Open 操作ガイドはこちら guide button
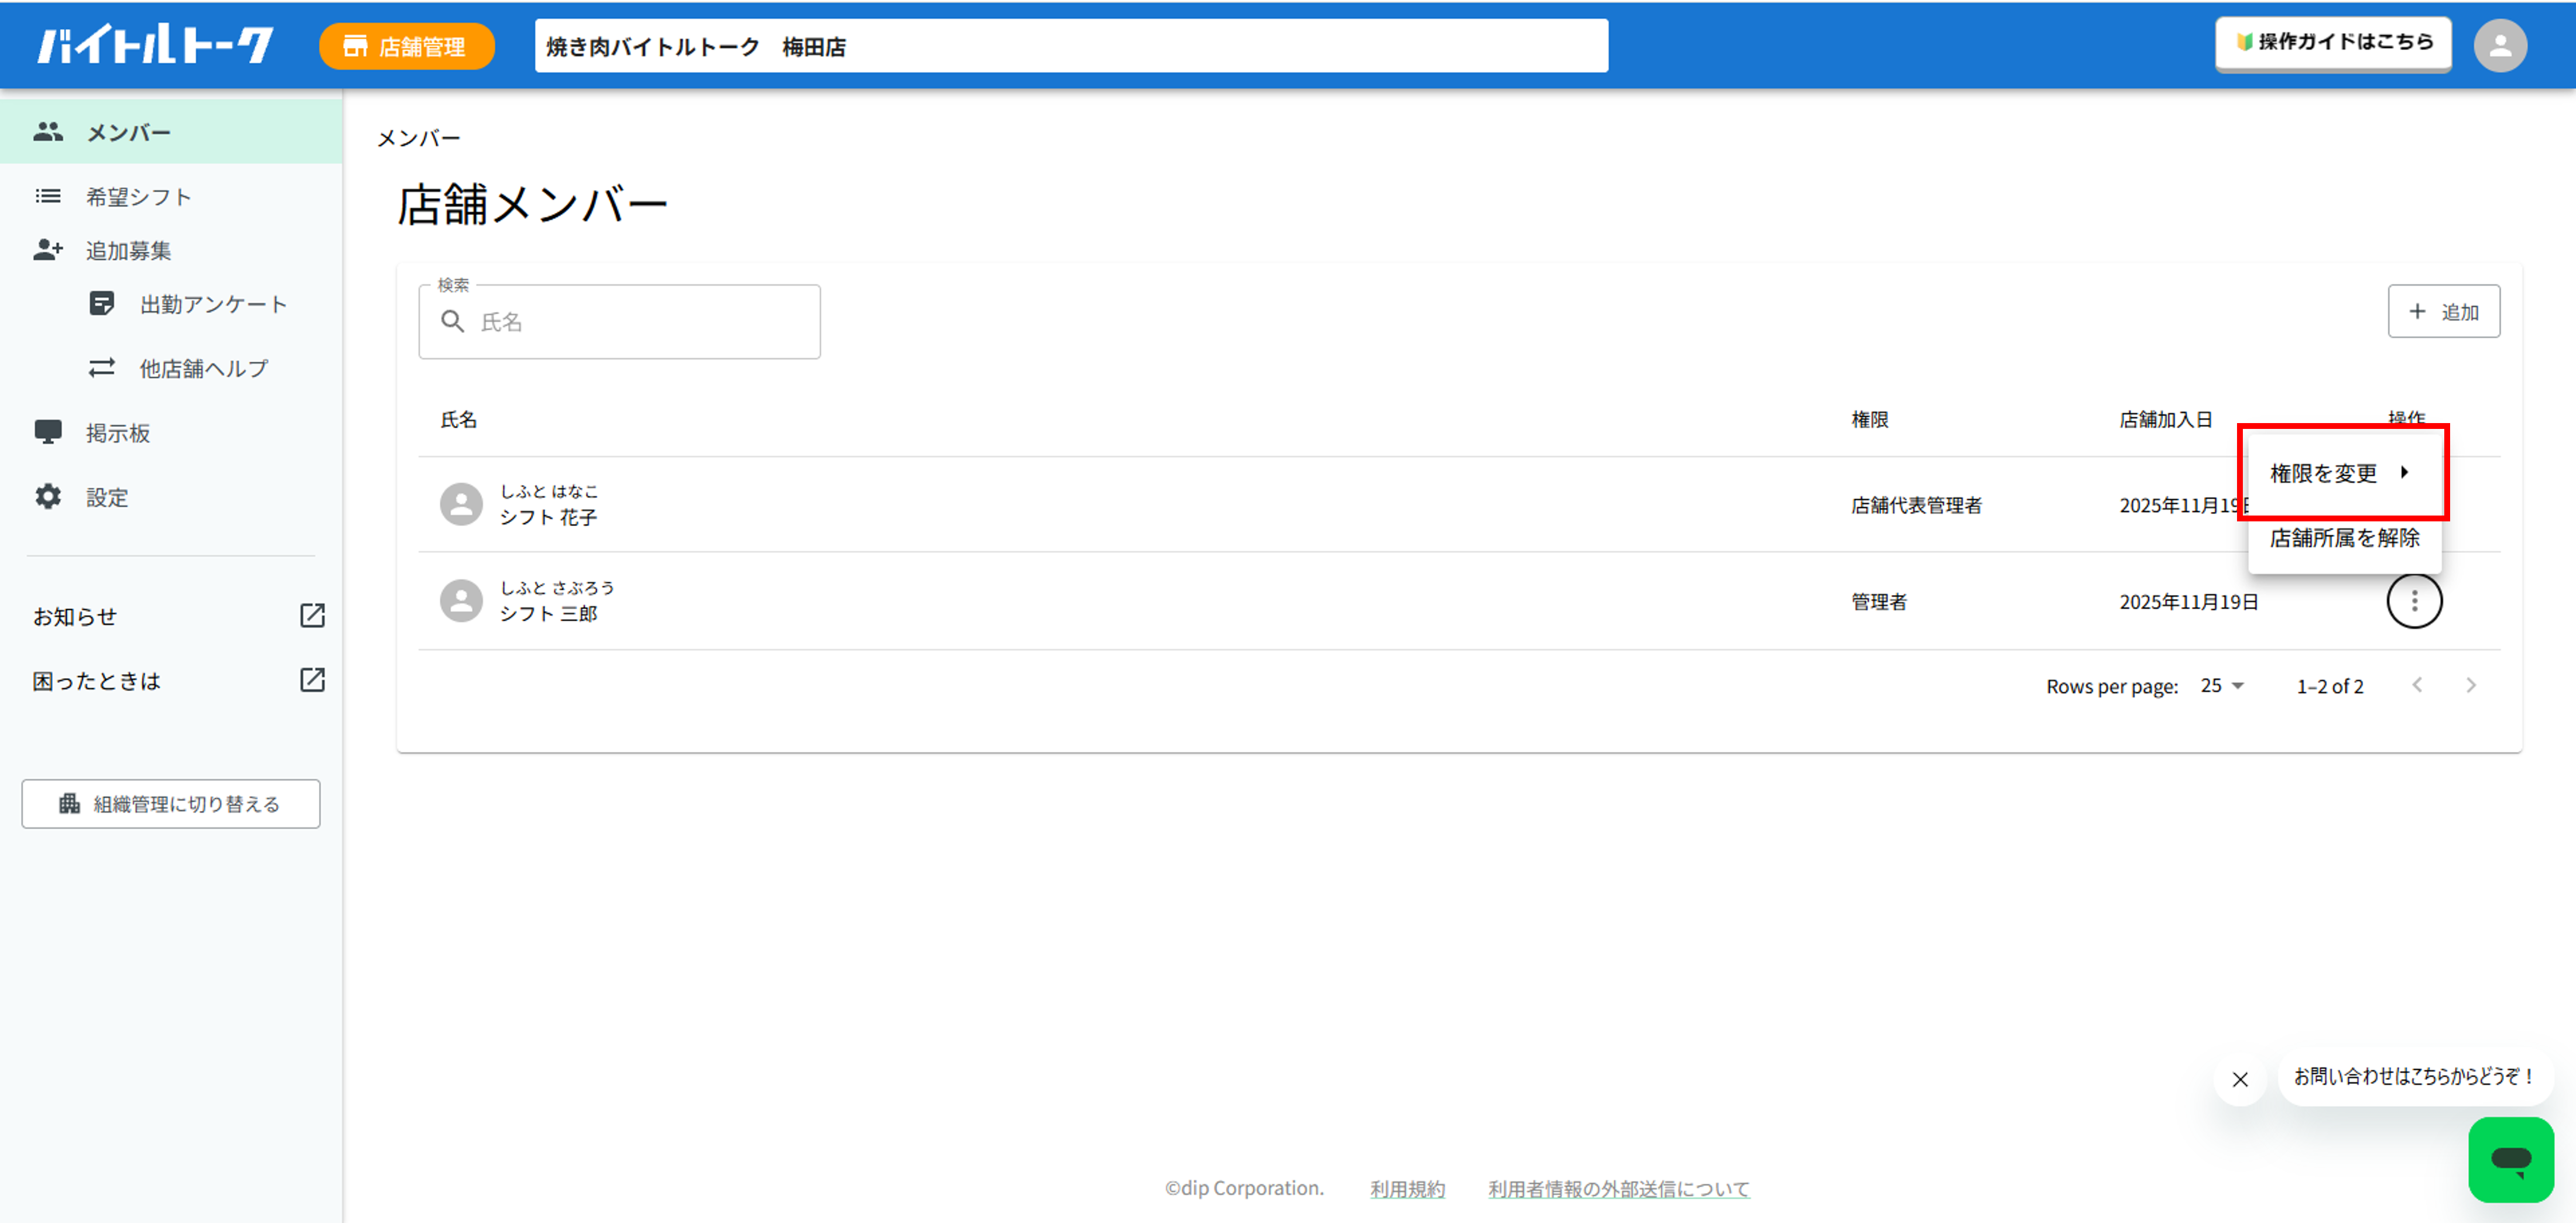Screen dimensions: 2576x1223 coord(2333,43)
